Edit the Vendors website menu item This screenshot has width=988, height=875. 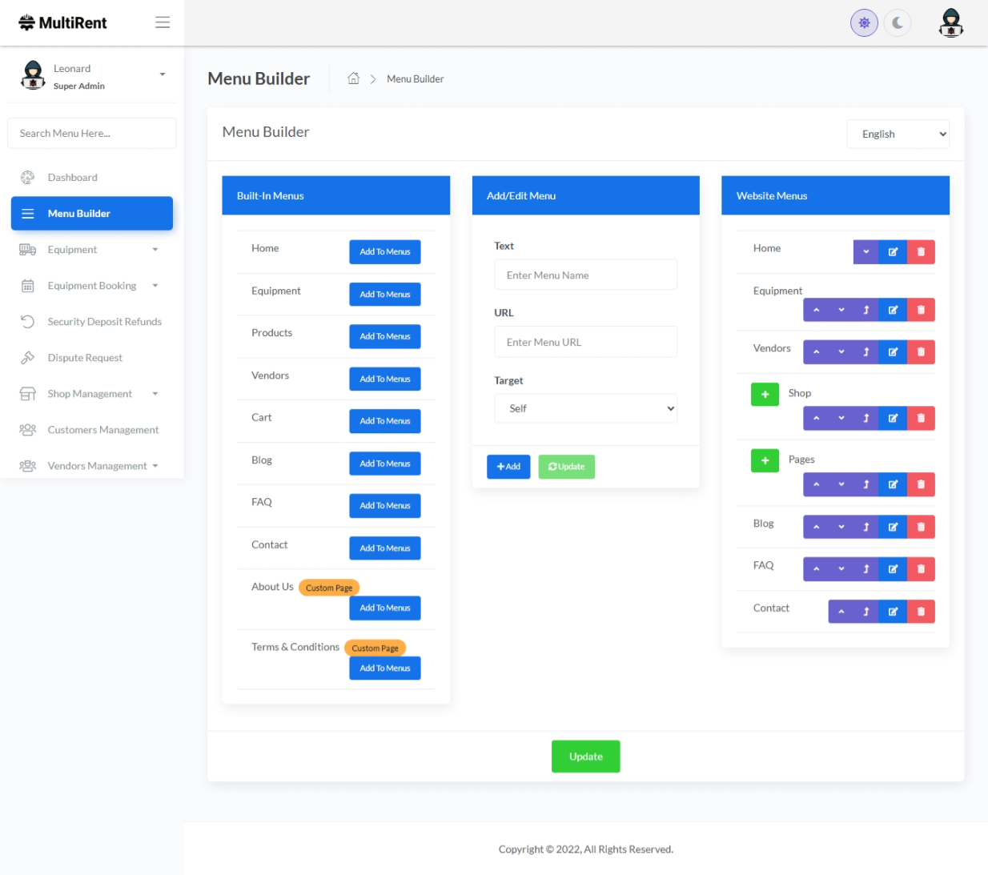coord(893,352)
